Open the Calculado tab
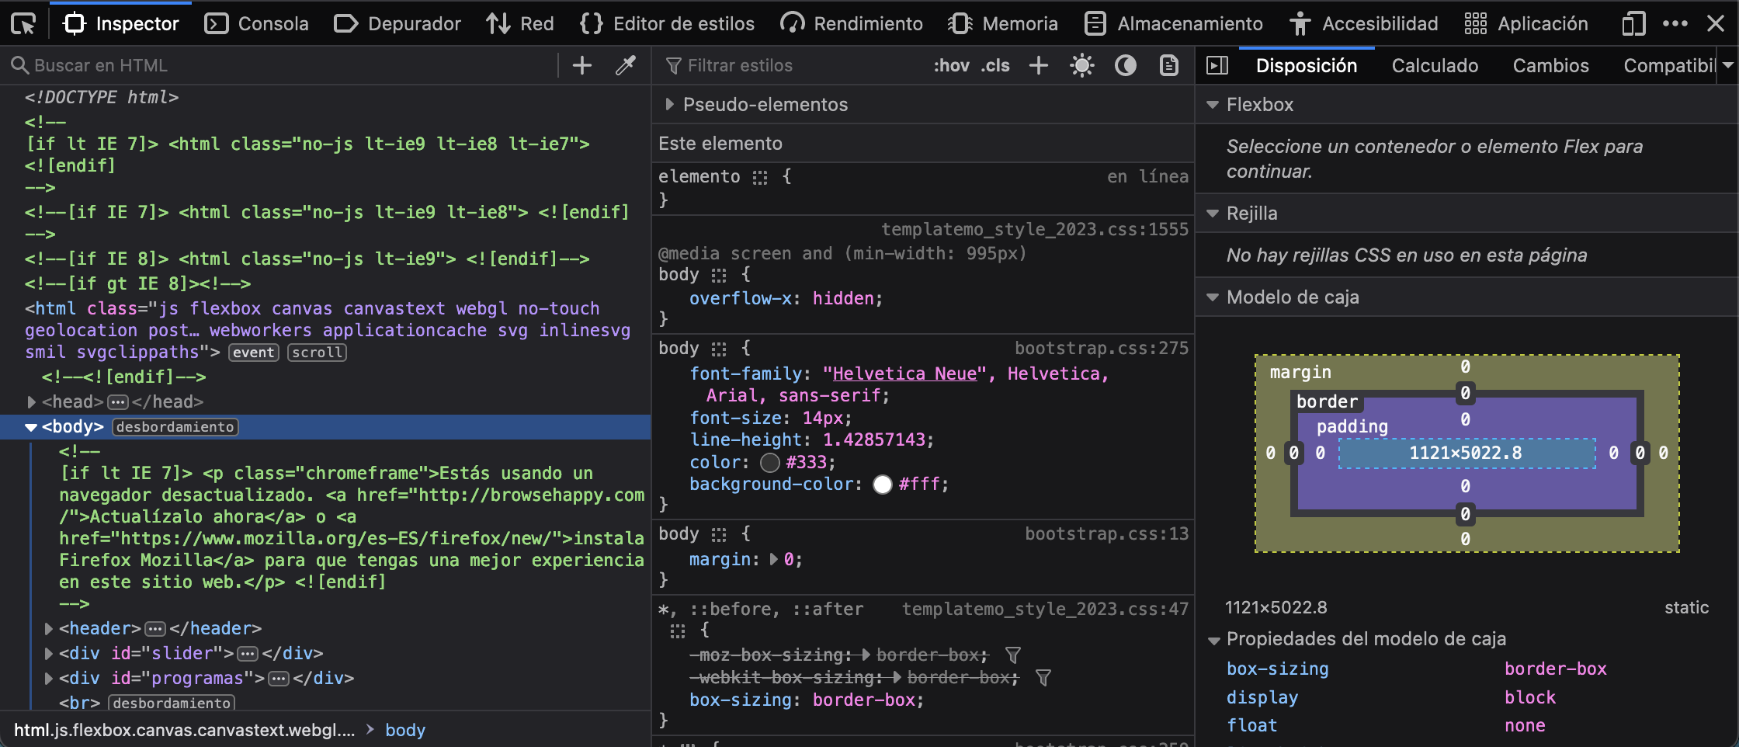Screen dimensions: 1739x747 coord(1435,66)
